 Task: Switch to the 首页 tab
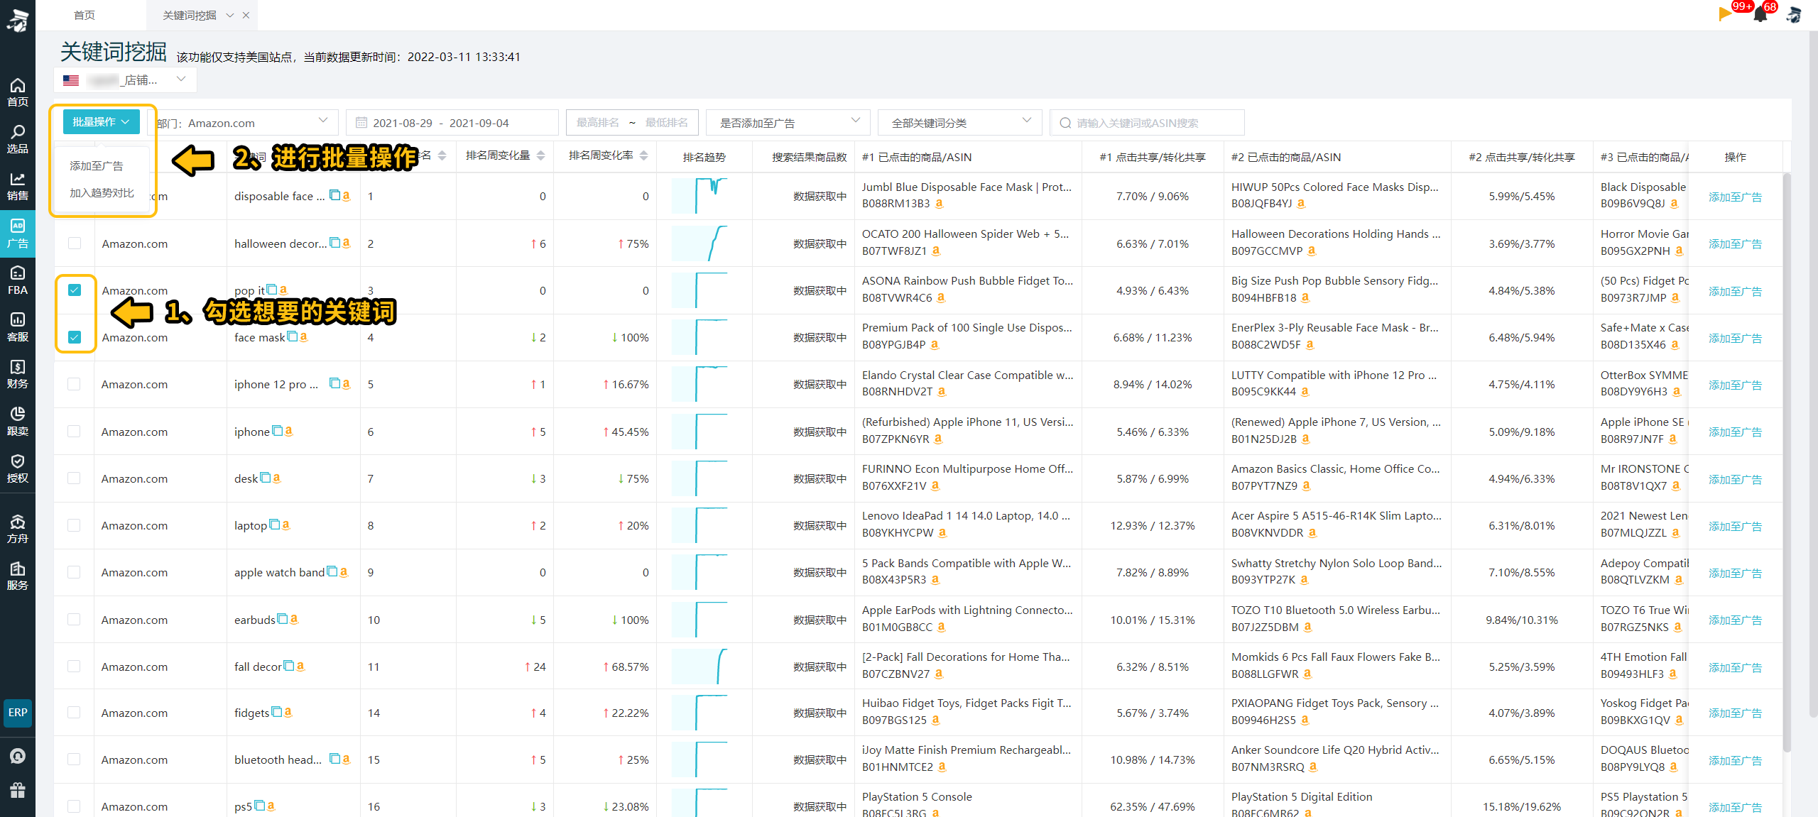(85, 15)
